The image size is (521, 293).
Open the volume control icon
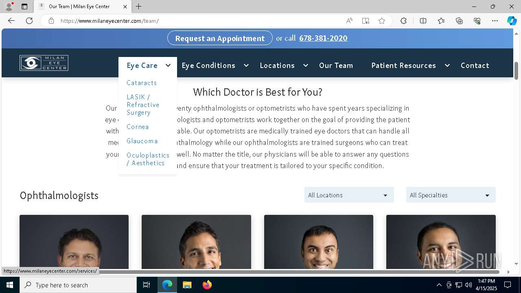468,285
